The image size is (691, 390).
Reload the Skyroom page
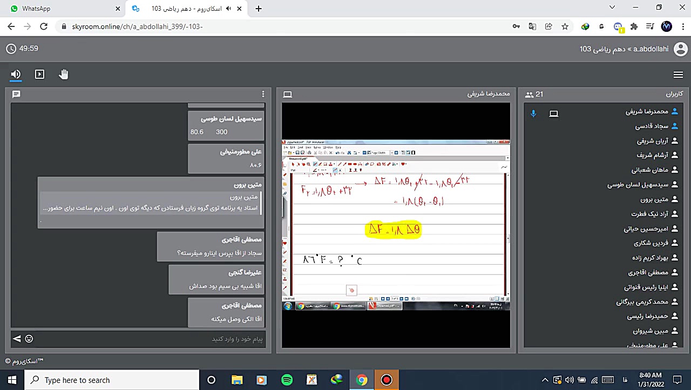44,26
